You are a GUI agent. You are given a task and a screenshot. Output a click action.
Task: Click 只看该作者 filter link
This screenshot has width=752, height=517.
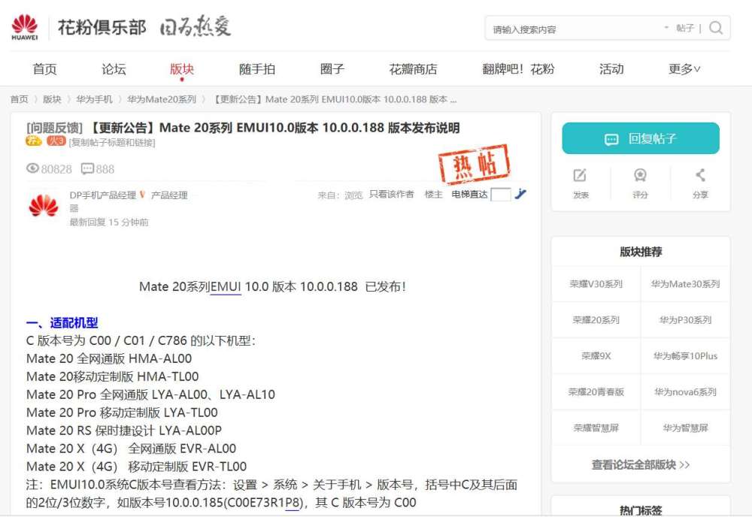[x=391, y=194]
